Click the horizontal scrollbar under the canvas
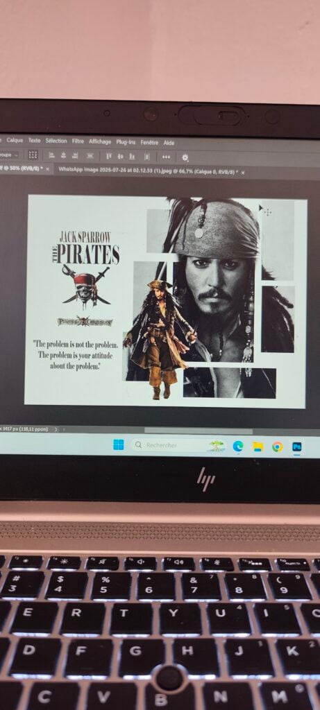 click(x=199, y=431)
